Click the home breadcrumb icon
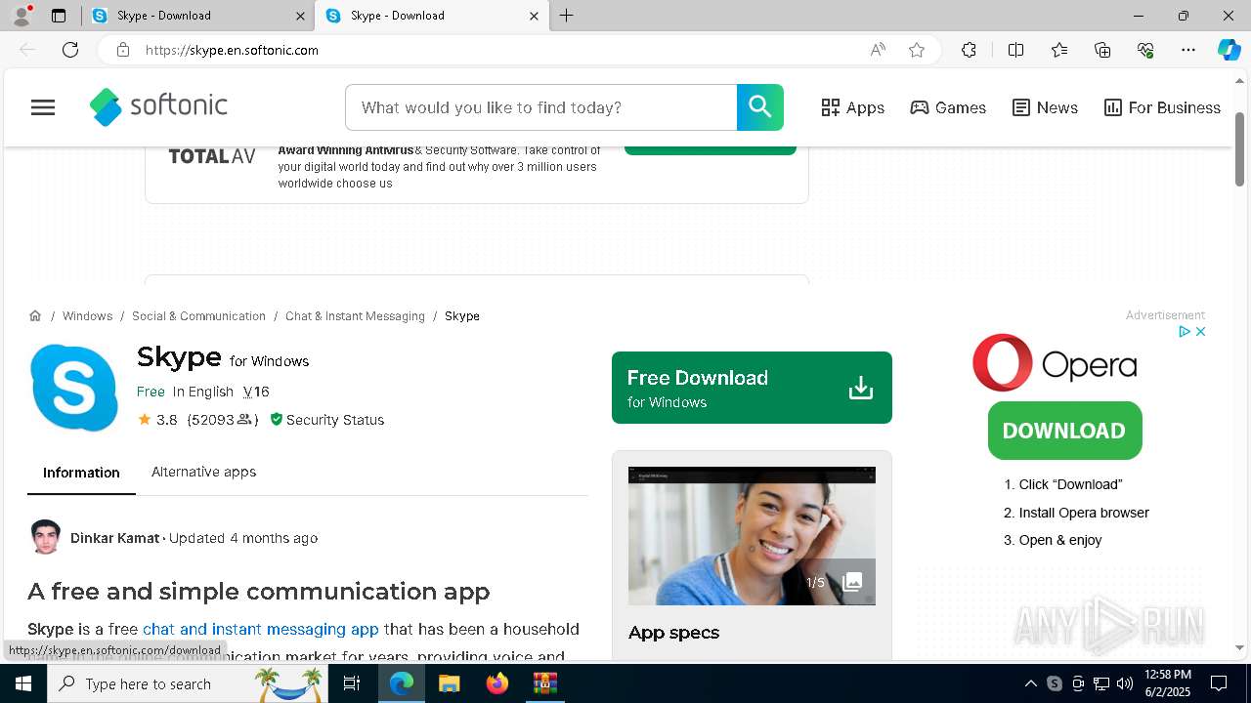The image size is (1251, 703). pos(35,315)
